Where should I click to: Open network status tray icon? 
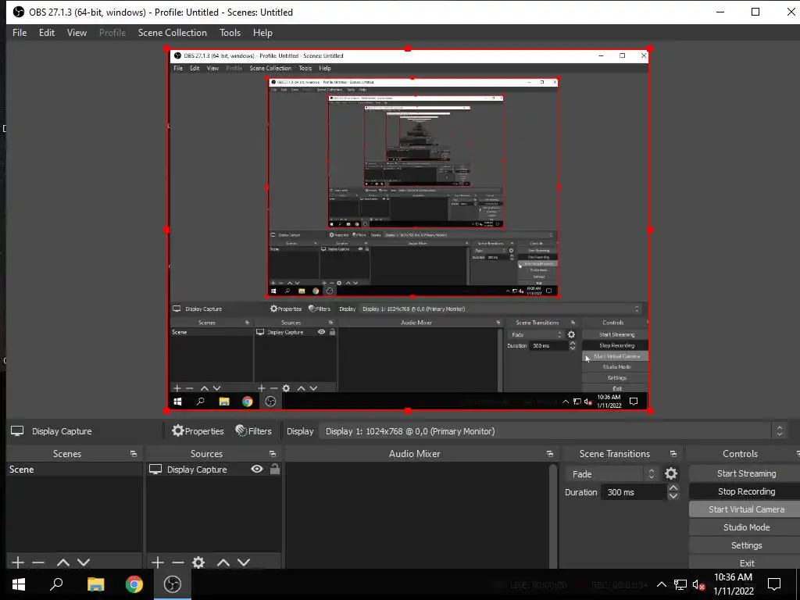pos(680,584)
